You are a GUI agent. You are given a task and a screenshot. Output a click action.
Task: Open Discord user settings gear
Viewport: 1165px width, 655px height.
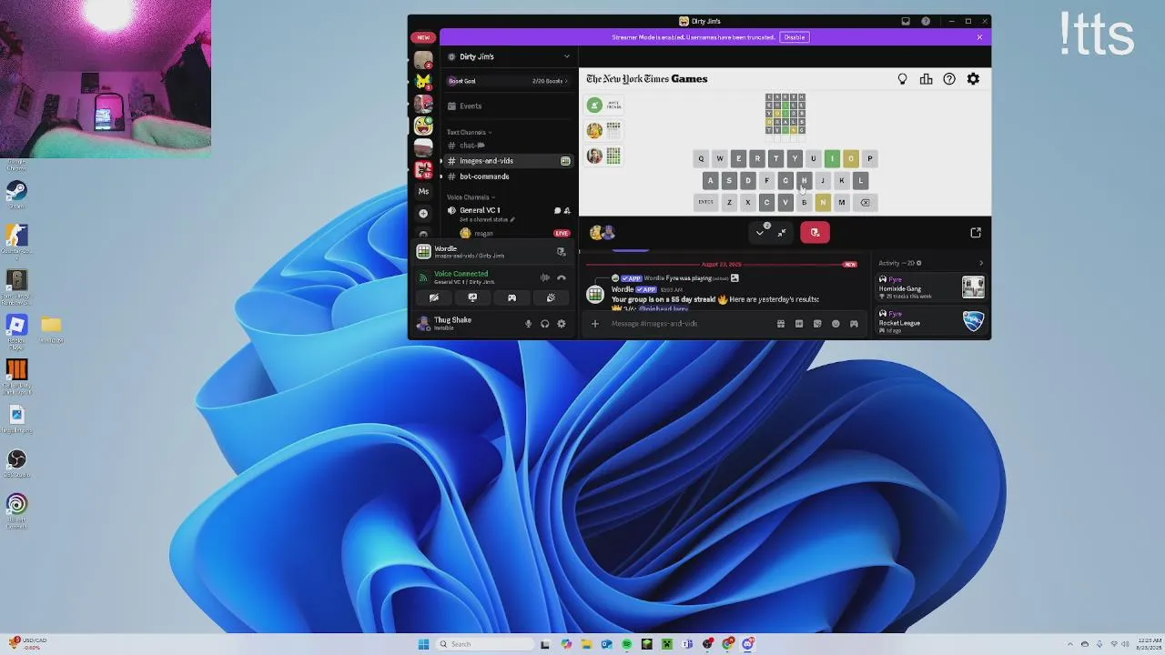[561, 324]
